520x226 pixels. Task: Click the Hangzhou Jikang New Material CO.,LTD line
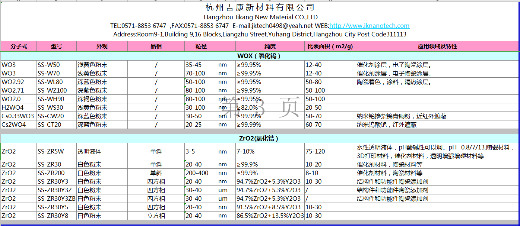click(x=261, y=17)
